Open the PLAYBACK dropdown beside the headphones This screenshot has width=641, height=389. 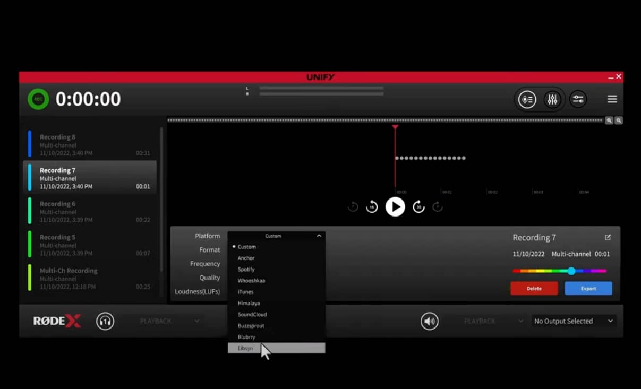click(169, 321)
